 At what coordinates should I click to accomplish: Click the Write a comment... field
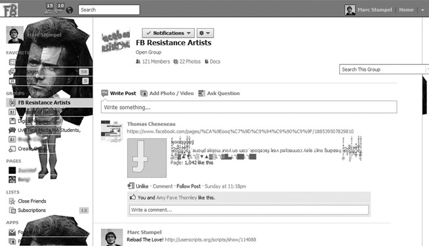coord(249,210)
